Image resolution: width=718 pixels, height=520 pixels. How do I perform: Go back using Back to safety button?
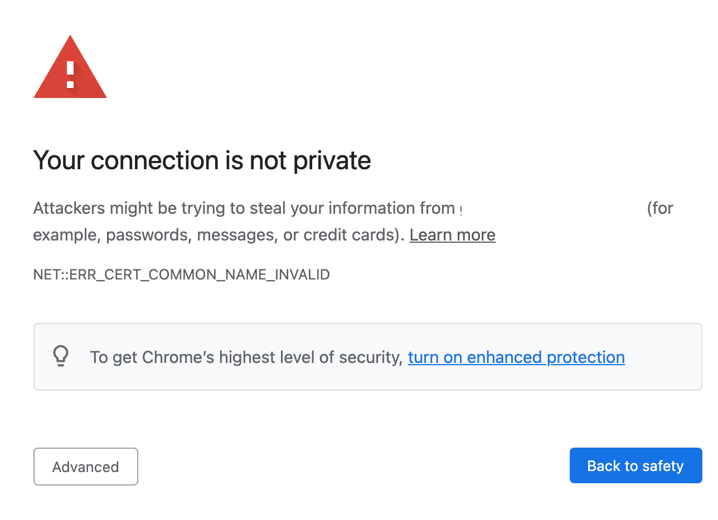tap(635, 465)
